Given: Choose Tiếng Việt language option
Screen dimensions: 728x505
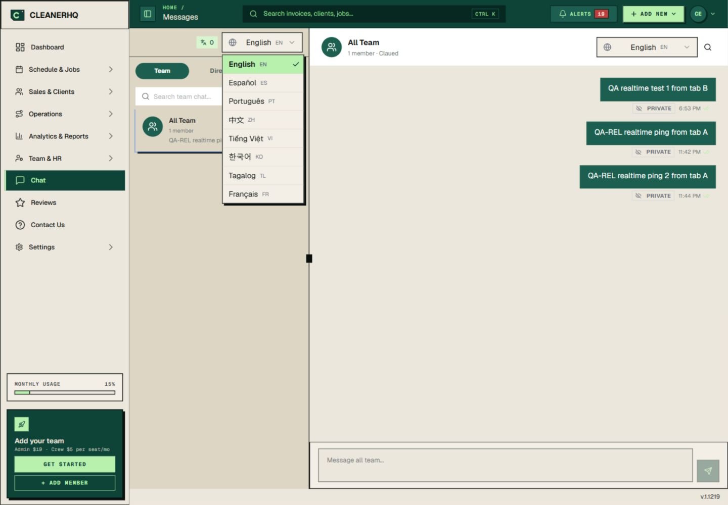Looking at the screenshot, I should pos(263,138).
